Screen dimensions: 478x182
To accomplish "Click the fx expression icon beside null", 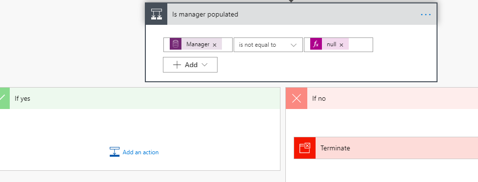I will 316,44.
